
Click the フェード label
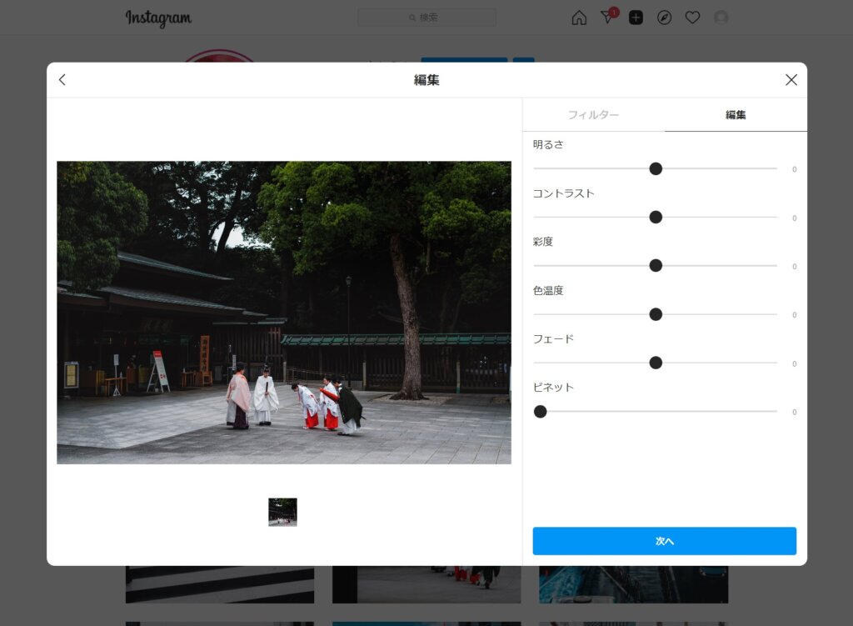(553, 338)
